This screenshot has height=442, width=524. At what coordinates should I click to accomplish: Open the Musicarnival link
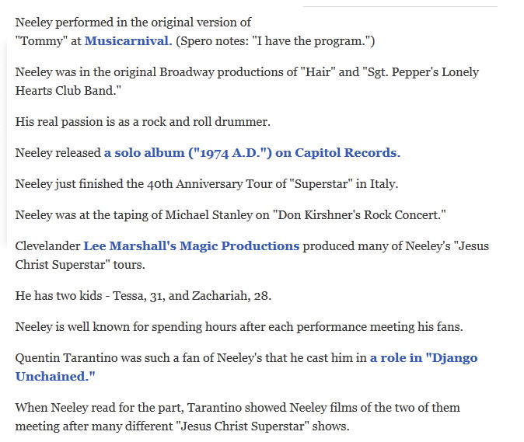tap(128, 40)
